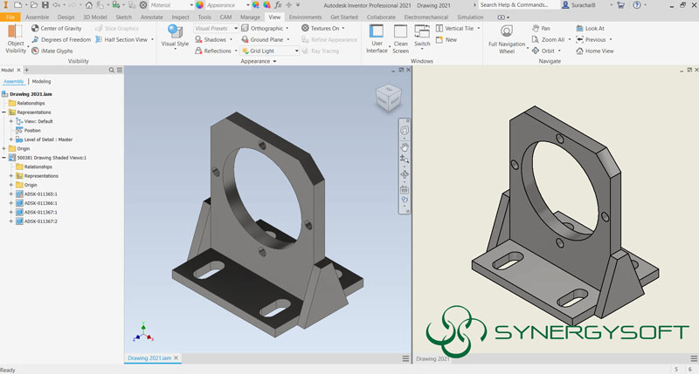Click the ViewCube in the viewport
Screen dimensions: 699x374
(x=387, y=96)
